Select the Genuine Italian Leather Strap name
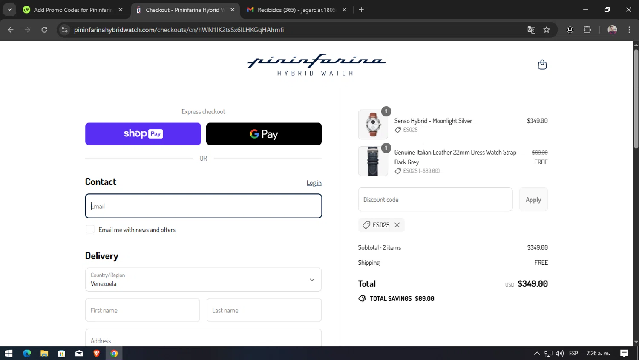 457,157
